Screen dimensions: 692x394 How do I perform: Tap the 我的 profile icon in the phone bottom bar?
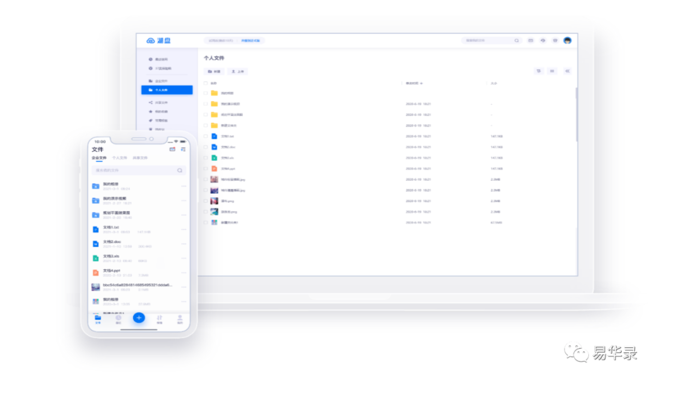[x=180, y=319]
